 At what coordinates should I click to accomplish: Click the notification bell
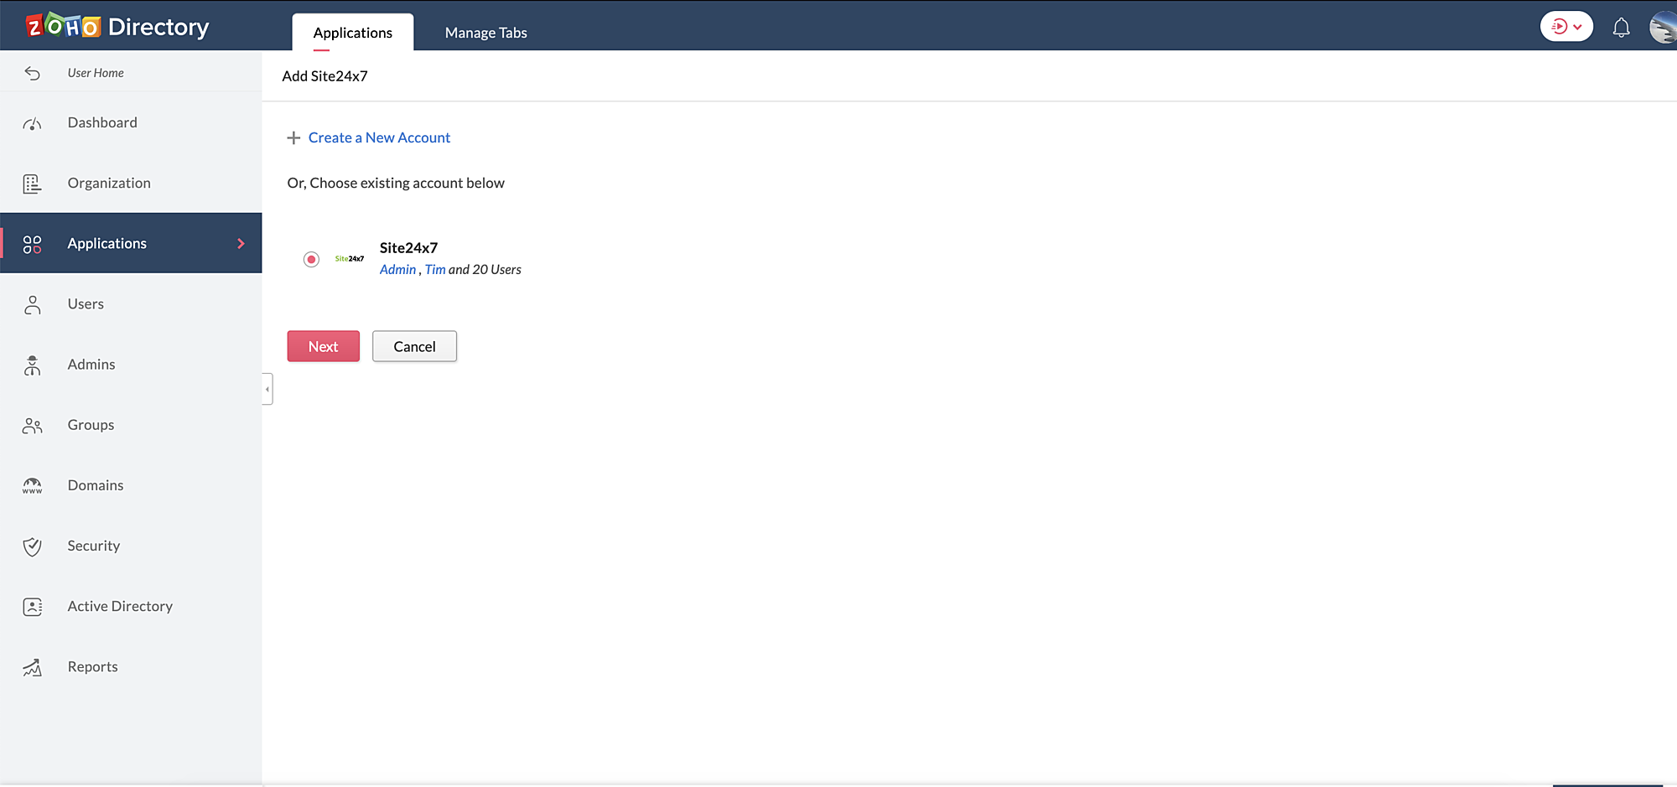1621,26
